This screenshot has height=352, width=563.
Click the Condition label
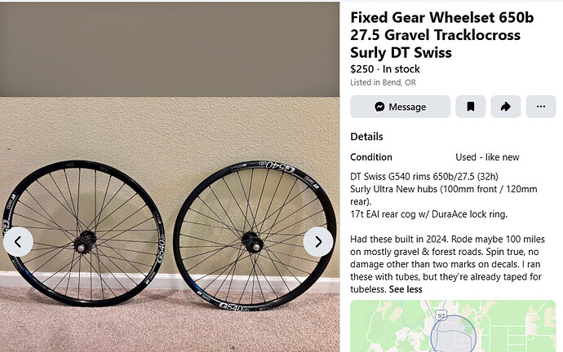click(371, 157)
